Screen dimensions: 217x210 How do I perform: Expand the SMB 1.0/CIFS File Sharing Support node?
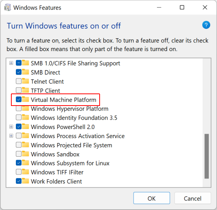click(11, 63)
